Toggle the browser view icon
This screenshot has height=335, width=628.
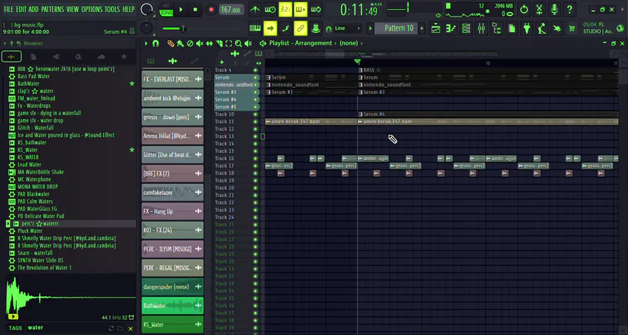(497, 29)
